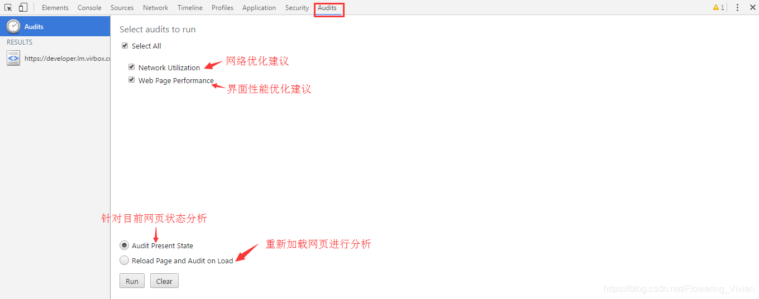The height and width of the screenshot is (299, 759).
Task: Toggle the device toolbar icon
Action: [x=23, y=8]
